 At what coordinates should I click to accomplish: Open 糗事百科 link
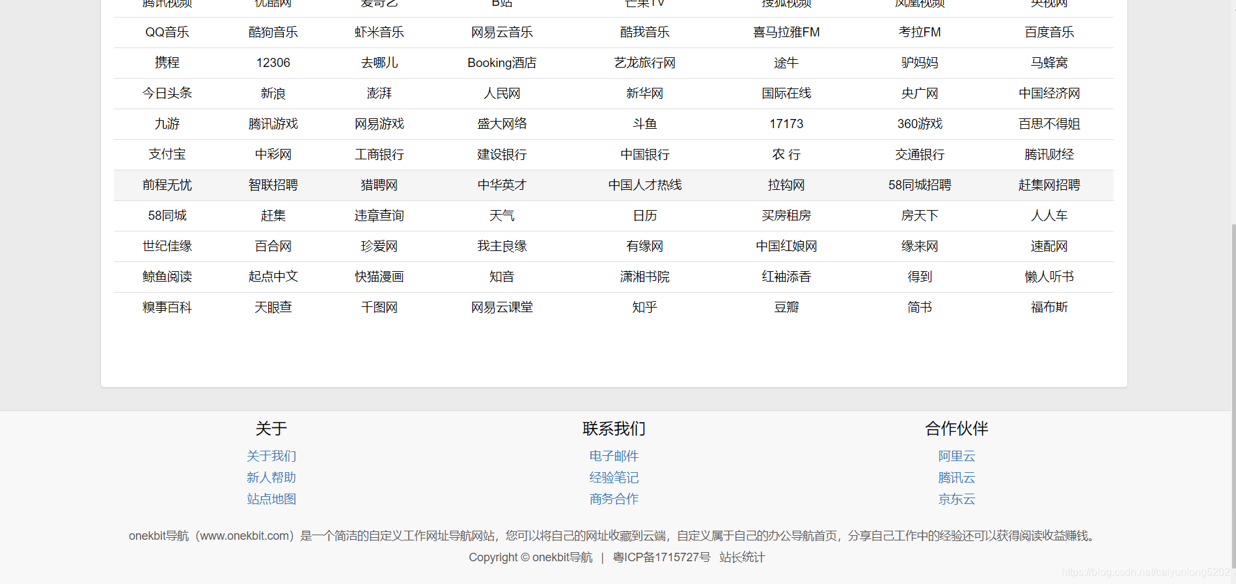point(167,308)
